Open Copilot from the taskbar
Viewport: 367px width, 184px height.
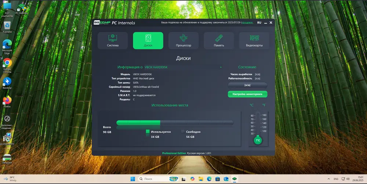tap(192, 179)
